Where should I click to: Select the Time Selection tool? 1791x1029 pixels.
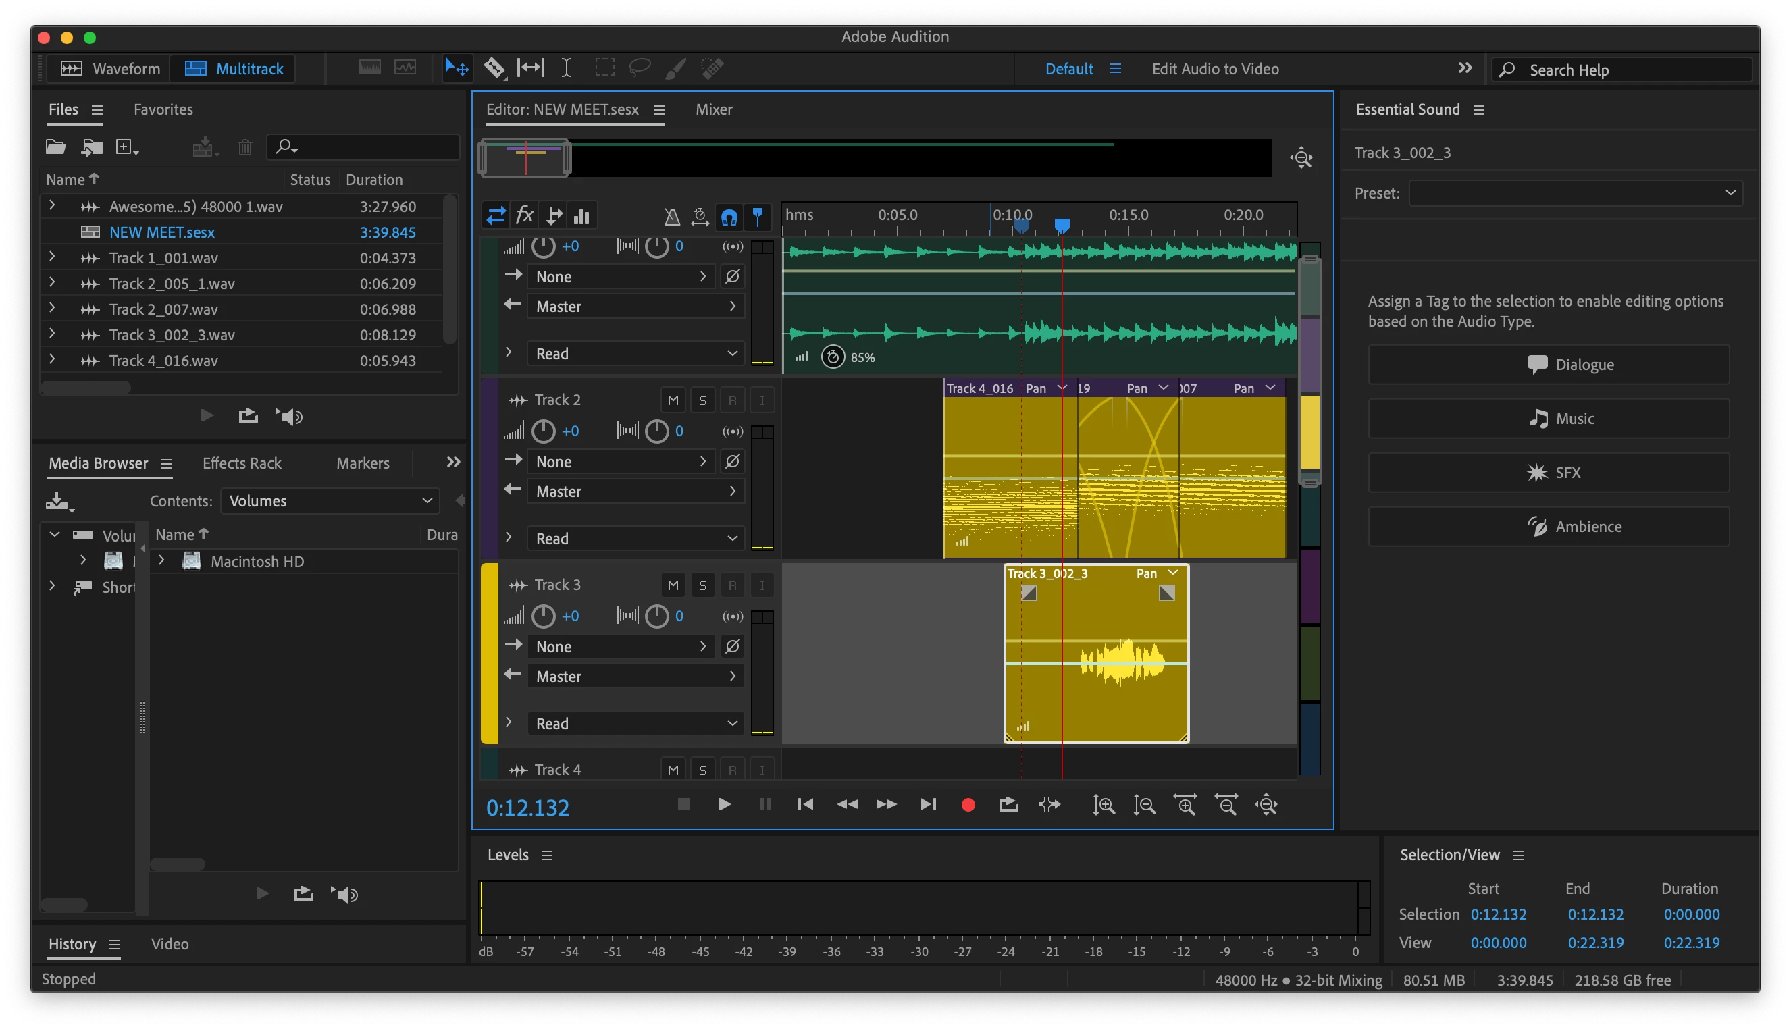(566, 68)
